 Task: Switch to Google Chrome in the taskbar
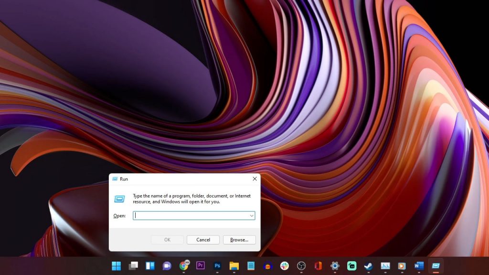(x=184, y=265)
